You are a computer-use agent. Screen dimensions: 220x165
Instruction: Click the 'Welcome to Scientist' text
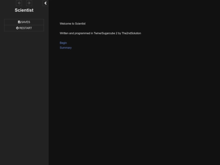click(73, 24)
